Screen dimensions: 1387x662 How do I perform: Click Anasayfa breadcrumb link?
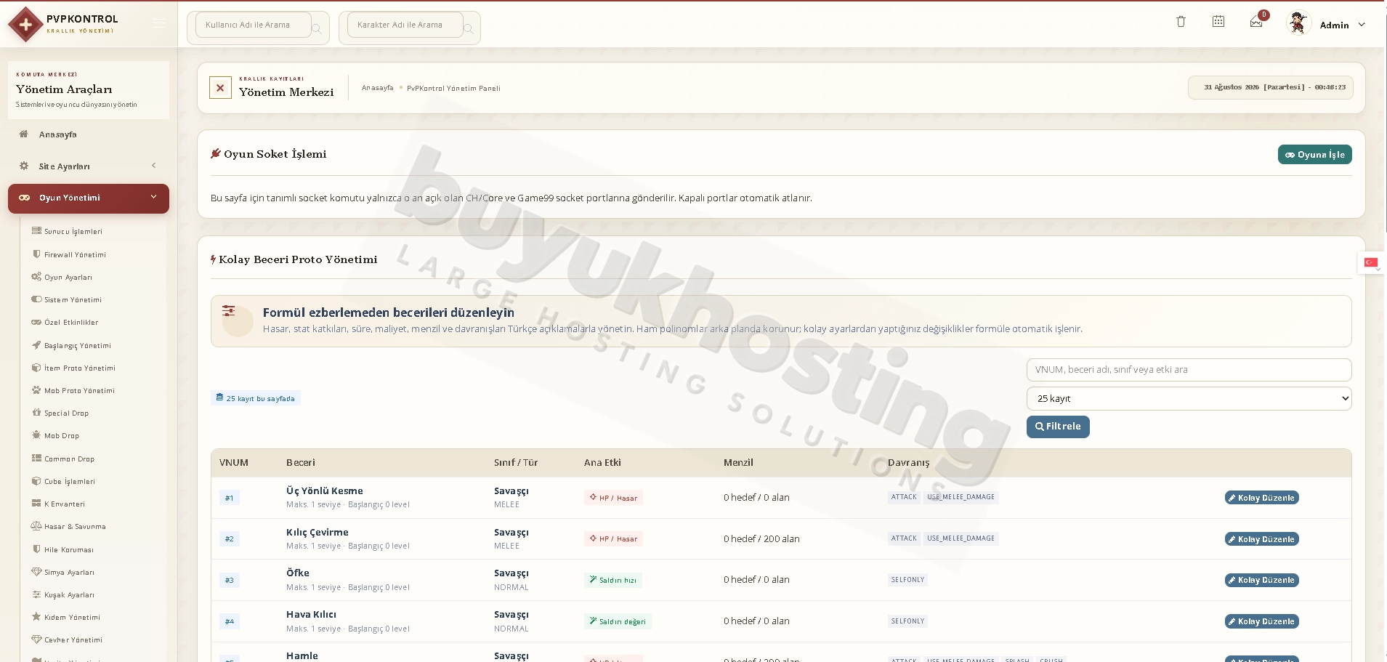tap(378, 88)
